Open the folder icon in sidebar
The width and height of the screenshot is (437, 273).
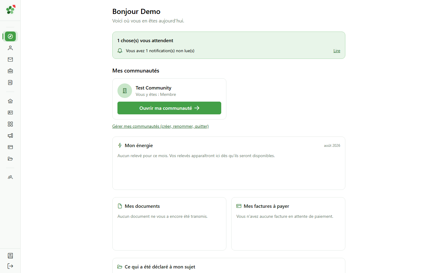coord(10,159)
